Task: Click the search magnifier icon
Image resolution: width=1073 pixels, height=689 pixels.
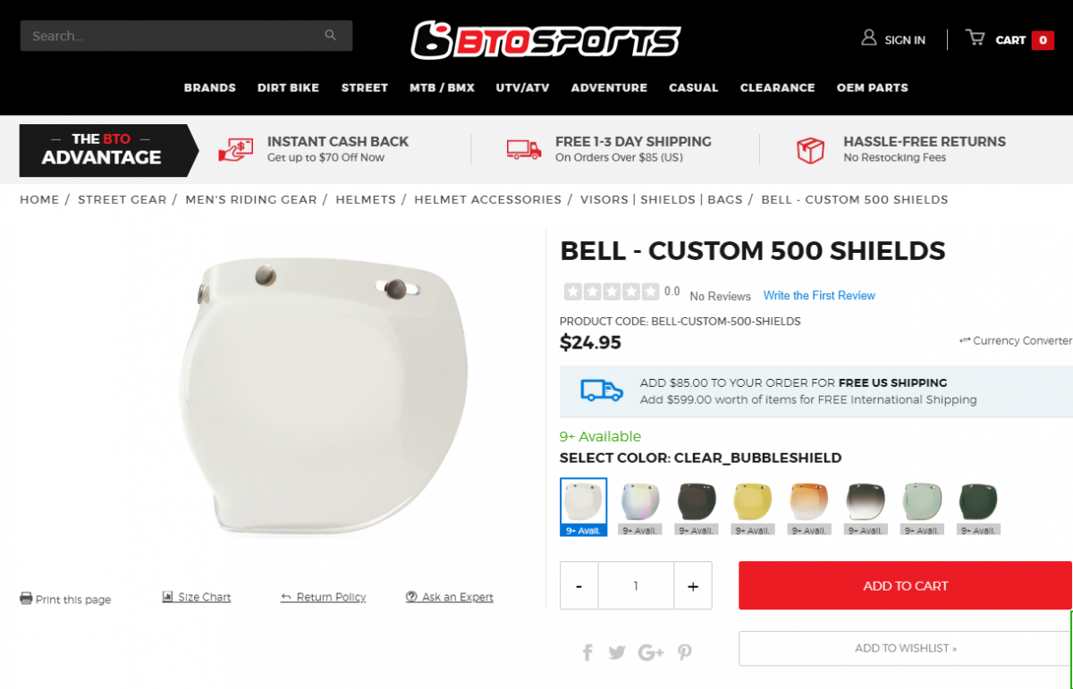Action: 330,36
